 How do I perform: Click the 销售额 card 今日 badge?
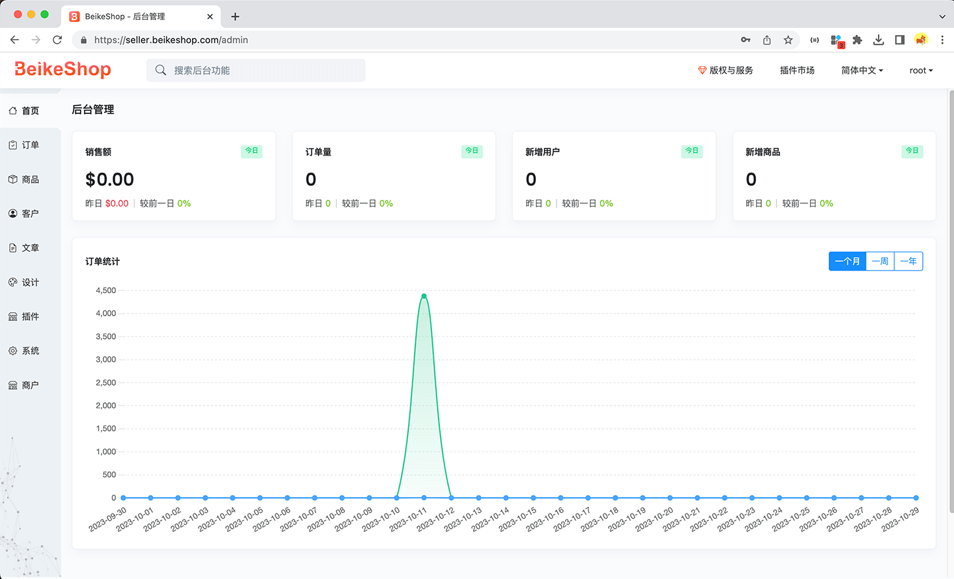click(x=252, y=151)
